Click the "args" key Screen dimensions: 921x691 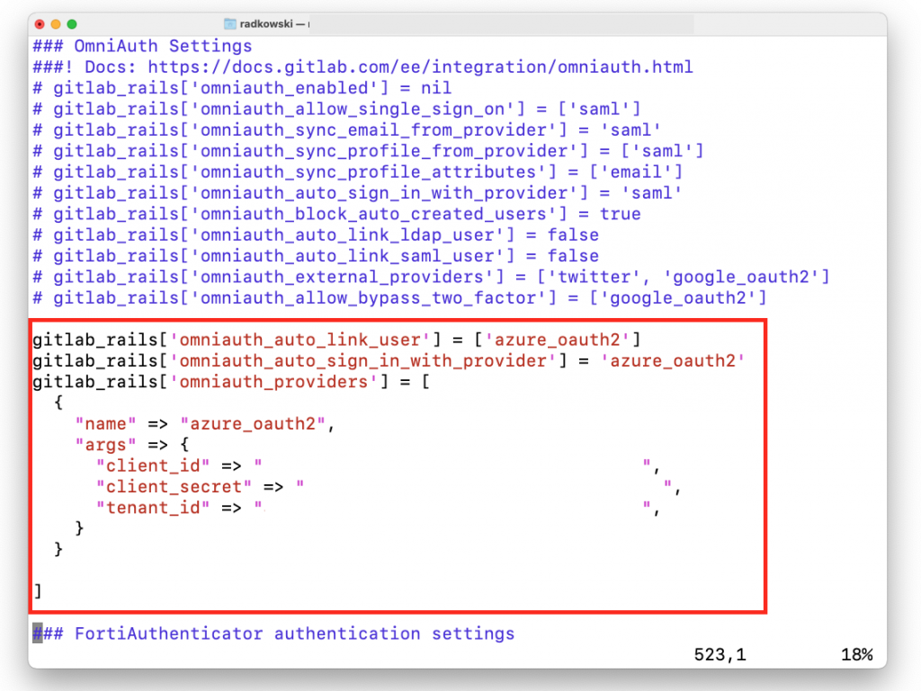tap(106, 445)
